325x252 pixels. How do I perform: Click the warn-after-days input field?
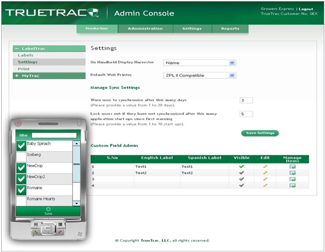coord(247,100)
